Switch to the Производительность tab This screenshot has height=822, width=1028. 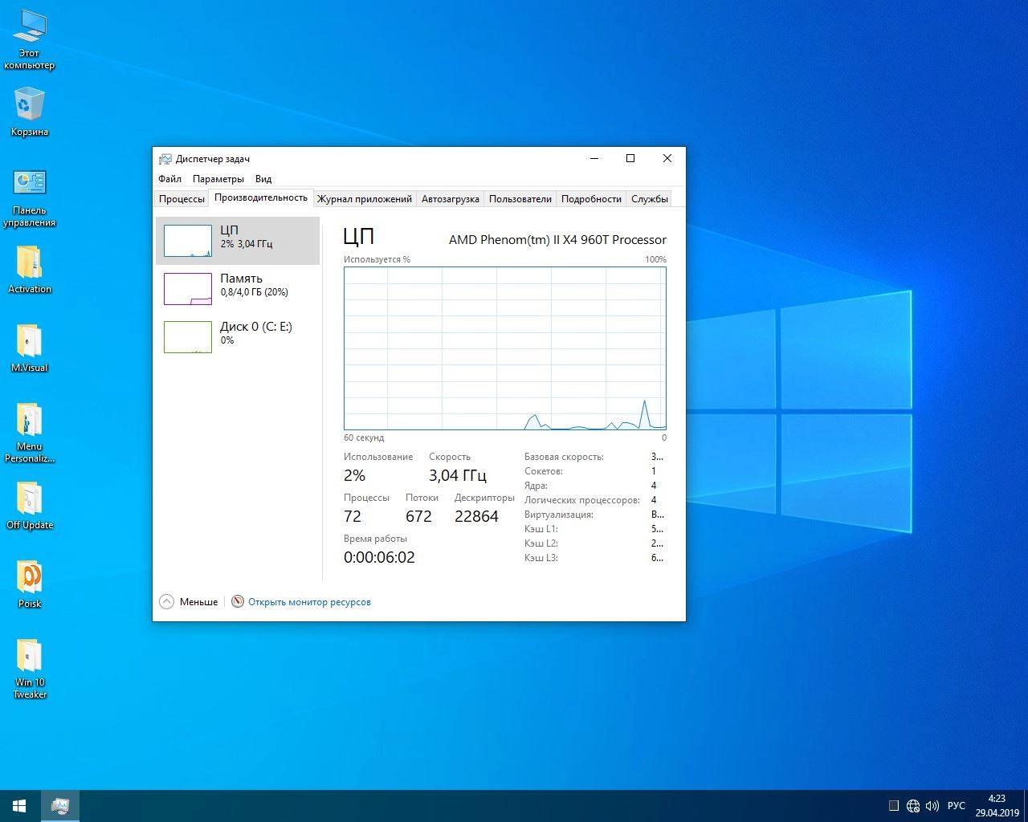coord(261,197)
